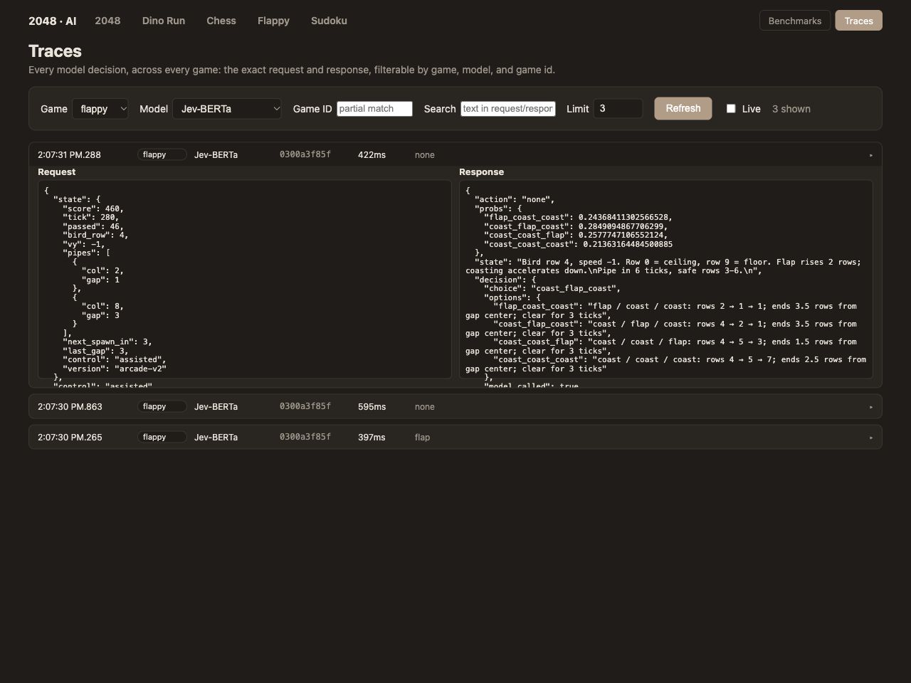Click the 2:07:30 PM.265 timestamp

[x=70, y=437]
